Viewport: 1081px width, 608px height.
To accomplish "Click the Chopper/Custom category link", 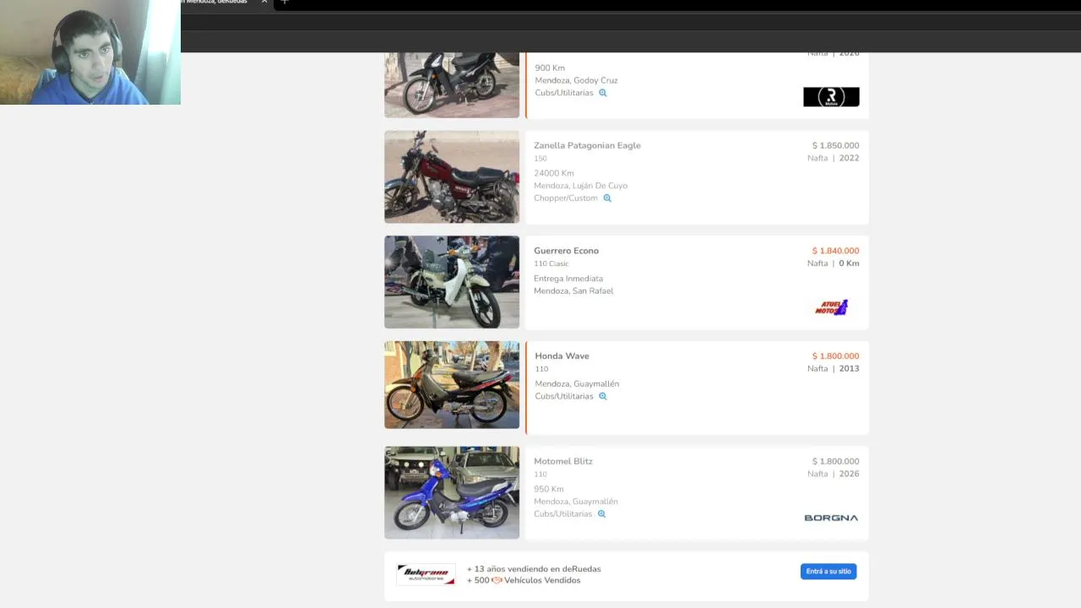I will [566, 198].
